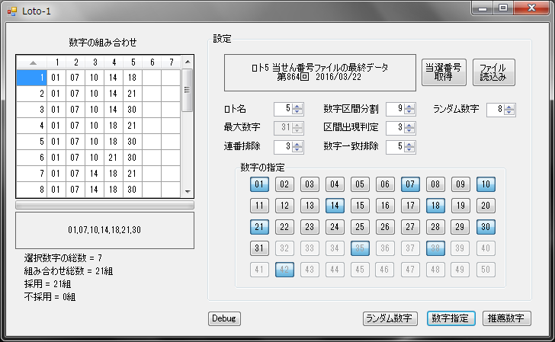Enable number 05 button
The width and height of the screenshot is (555, 342).
(360, 184)
